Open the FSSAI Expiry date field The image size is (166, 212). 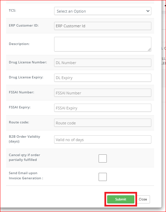pos(103,108)
